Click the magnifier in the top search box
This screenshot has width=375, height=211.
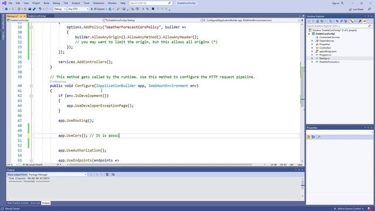pyautogui.click(x=169, y=3)
